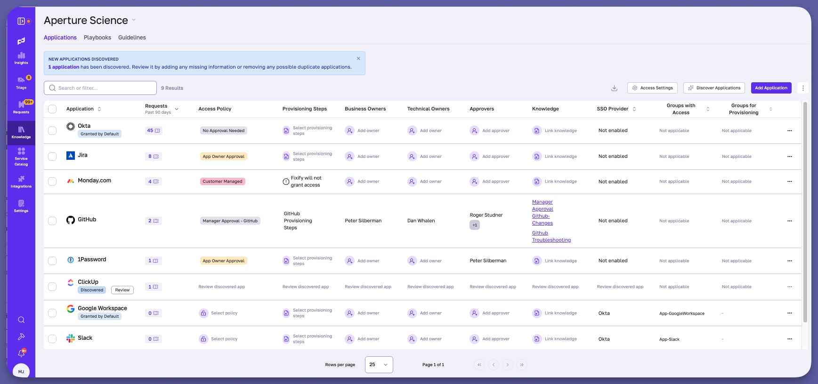Switch to the Guidelines tab

tap(132, 38)
